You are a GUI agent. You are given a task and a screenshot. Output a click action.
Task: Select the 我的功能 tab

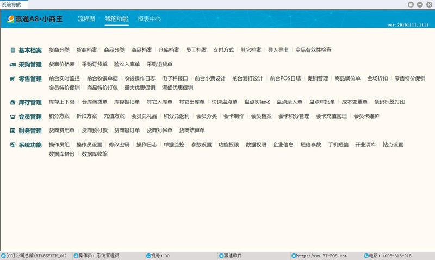116,19
